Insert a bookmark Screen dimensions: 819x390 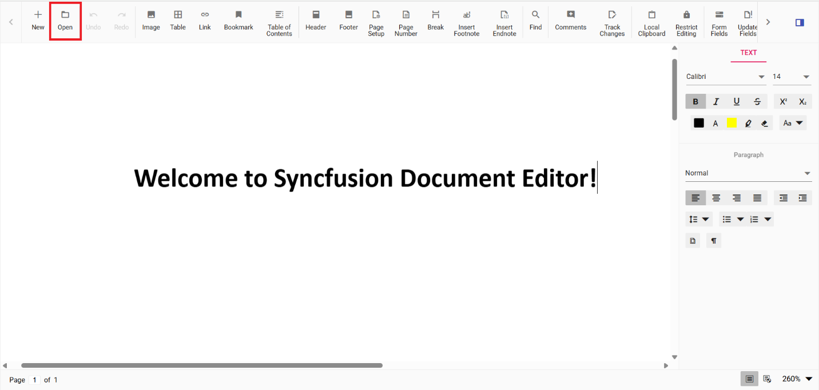point(238,22)
